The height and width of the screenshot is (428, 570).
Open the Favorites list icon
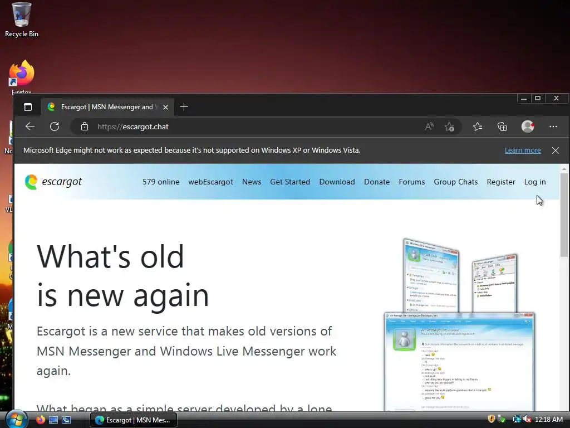tap(478, 127)
